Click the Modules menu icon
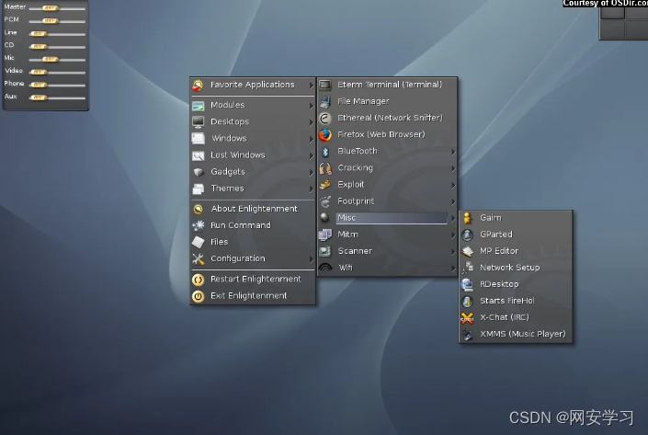Image resolution: width=648 pixels, height=435 pixels. click(x=198, y=106)
